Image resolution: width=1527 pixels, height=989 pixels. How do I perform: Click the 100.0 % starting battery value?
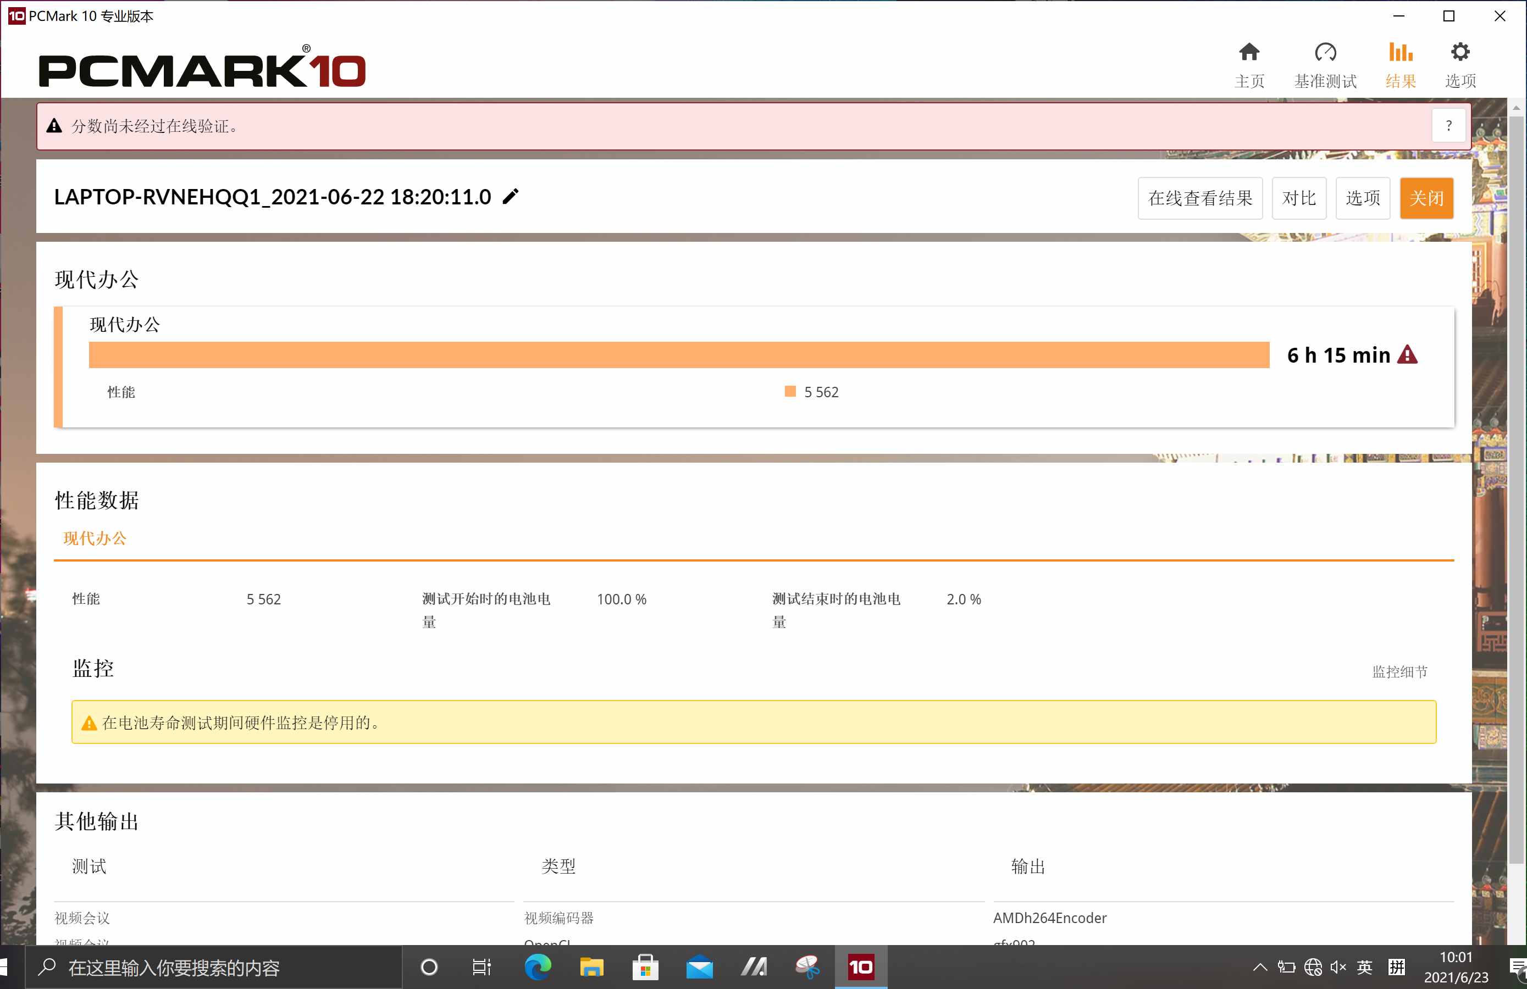(x=621, y=599)
